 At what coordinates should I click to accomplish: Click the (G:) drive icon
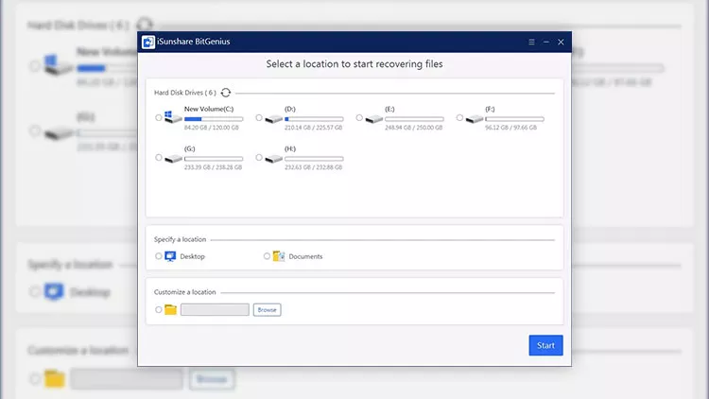tap(173, 158)
